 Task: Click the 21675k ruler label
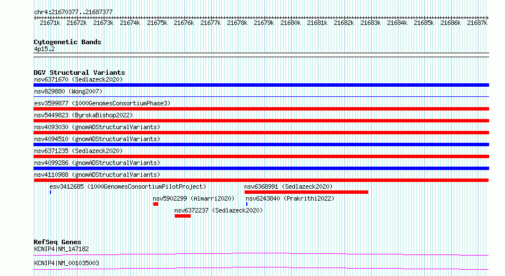click(157, 23)
